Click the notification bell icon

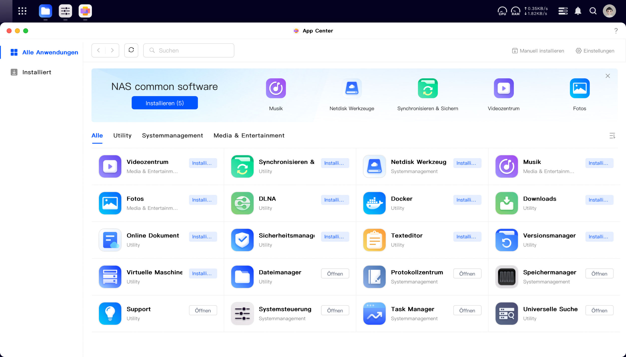pos(578,11)
